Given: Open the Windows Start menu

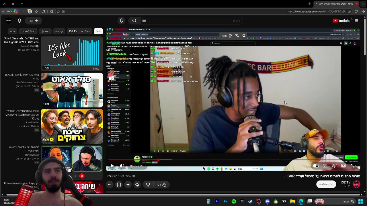Looking at the screenshot, I should pyautogui.click(x=361, y=201).
